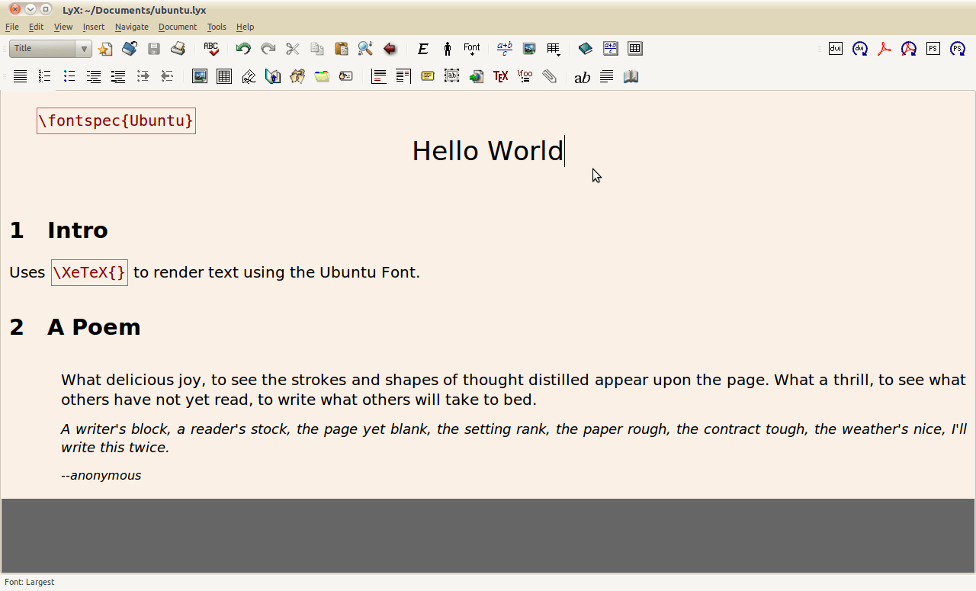Expand the insert table dropdown
Screen dimensions: 976x591
(x=554, y=49)
